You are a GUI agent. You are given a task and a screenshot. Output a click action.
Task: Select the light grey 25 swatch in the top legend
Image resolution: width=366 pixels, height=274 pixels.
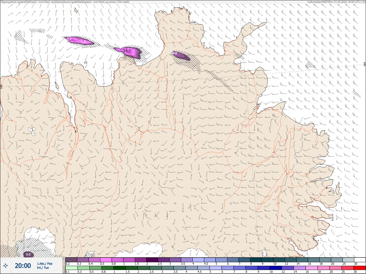348,260
